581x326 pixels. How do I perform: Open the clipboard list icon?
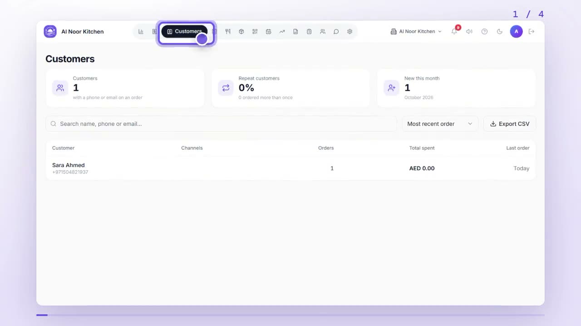[x=309, y=32]
